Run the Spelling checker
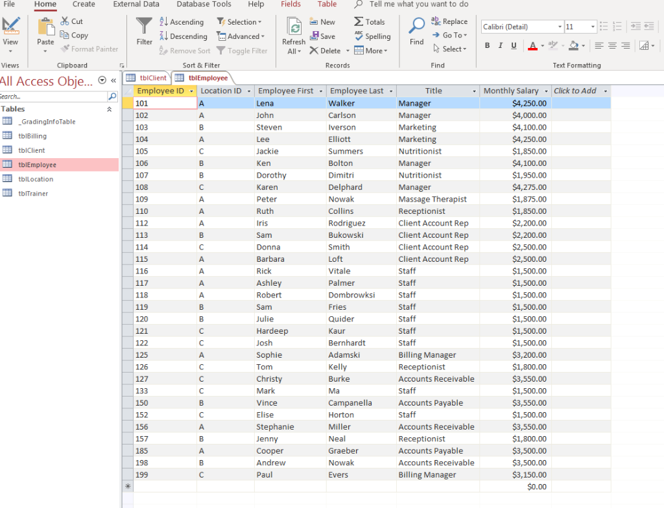The width and height of the screenshot is (664, 508). (373, 36)
